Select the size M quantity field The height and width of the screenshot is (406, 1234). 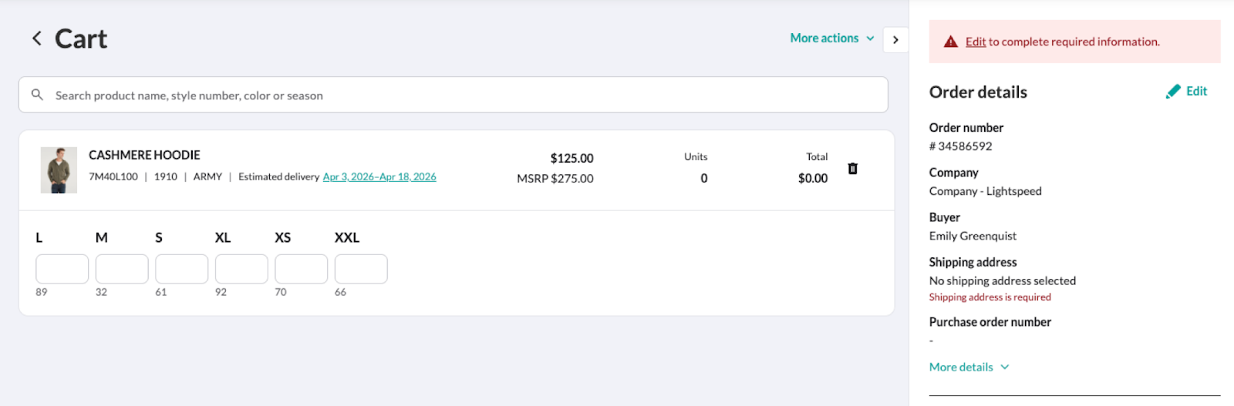tap(122, 269)
